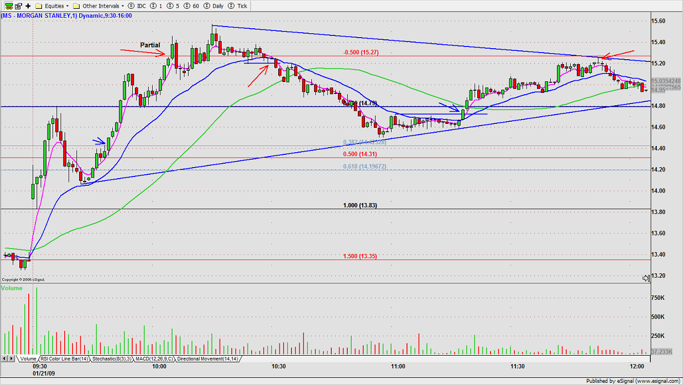Switch to the Tick interval
This screenshot has width=683, height=385.
pyautogui.click(x=238, y=6)
